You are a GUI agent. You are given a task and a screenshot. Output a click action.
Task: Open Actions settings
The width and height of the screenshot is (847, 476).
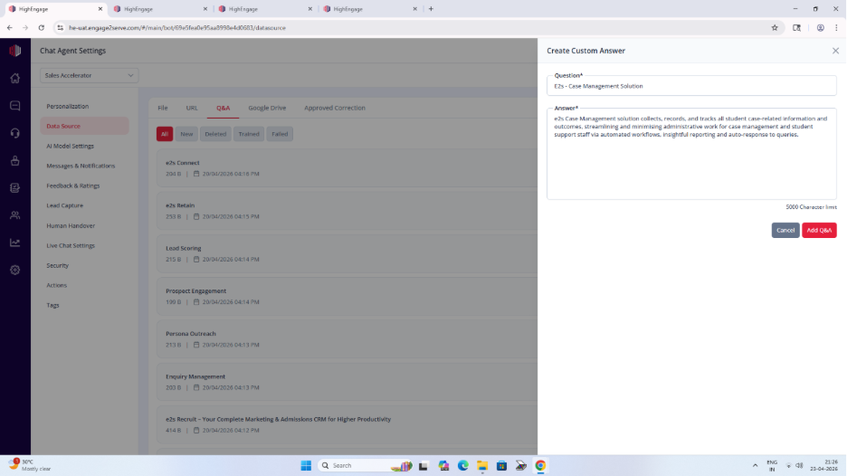coord(57,285)
